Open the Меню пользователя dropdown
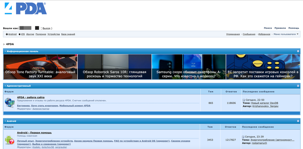This screenshot has width=303, height=149. (x=286, y=34)
